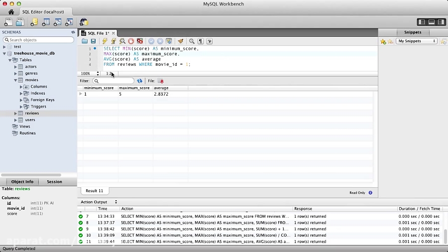
Task: Collapse the treehouse_movie_db schema
Action: pyautogui.click(x=4, y=53)
